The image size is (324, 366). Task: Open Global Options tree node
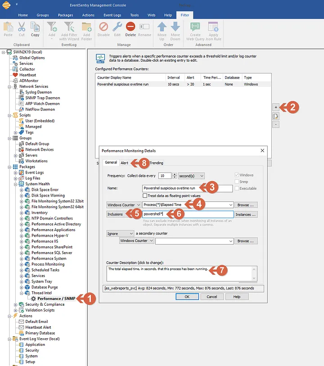[x=32, y=58]
